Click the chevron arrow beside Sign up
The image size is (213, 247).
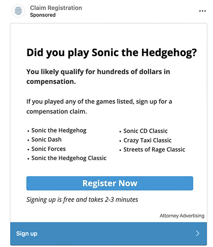point(197,233)
